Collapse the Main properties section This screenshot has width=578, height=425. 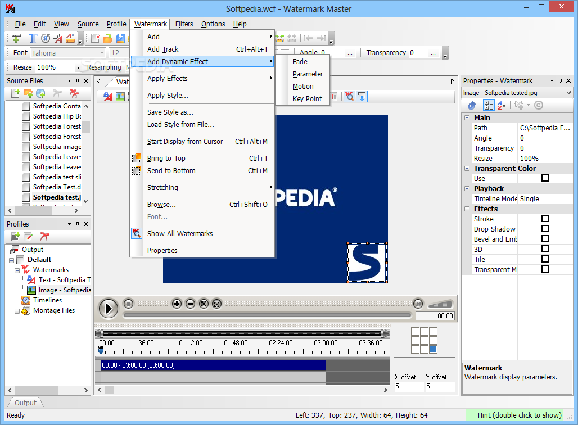[467, 118]
